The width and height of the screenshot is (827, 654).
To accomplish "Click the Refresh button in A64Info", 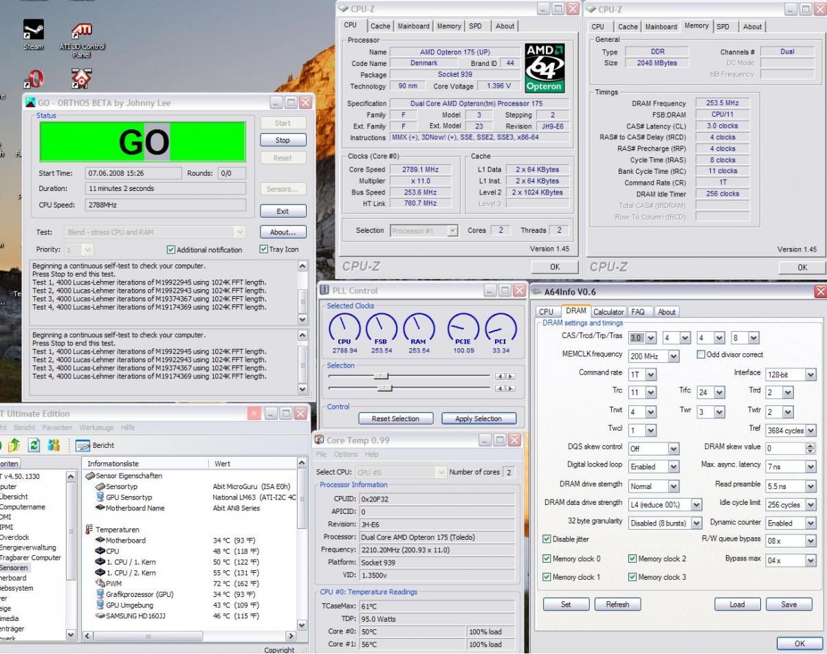I will (x=617, y=605).
